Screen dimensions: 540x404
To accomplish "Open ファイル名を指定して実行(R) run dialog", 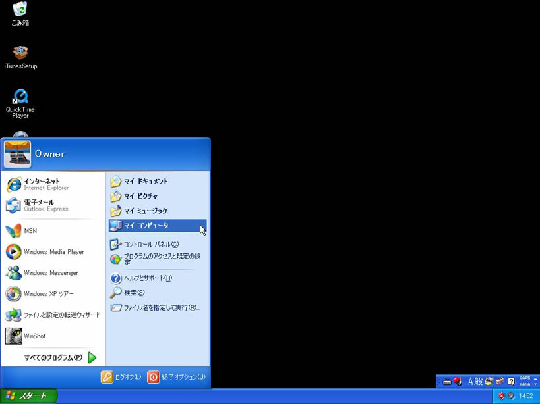I will [158, 307].
